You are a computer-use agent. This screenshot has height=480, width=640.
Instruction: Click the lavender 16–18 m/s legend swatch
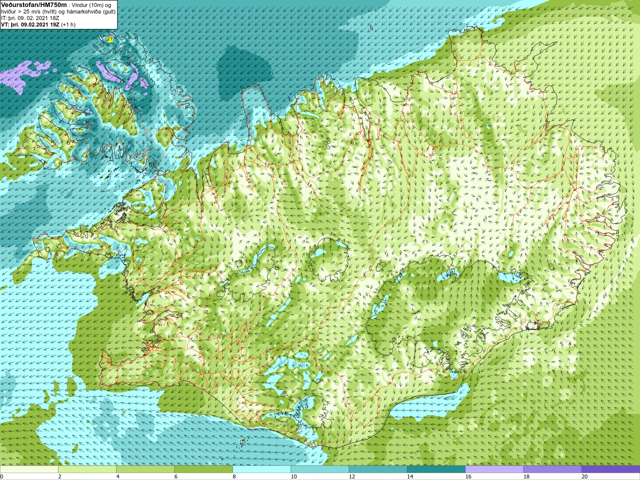coord(494,469)
